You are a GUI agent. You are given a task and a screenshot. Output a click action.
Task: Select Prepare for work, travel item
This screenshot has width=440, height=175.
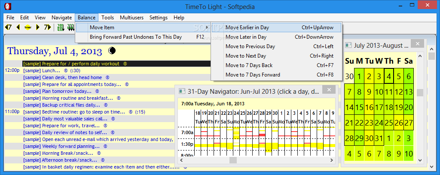[61, 126]
